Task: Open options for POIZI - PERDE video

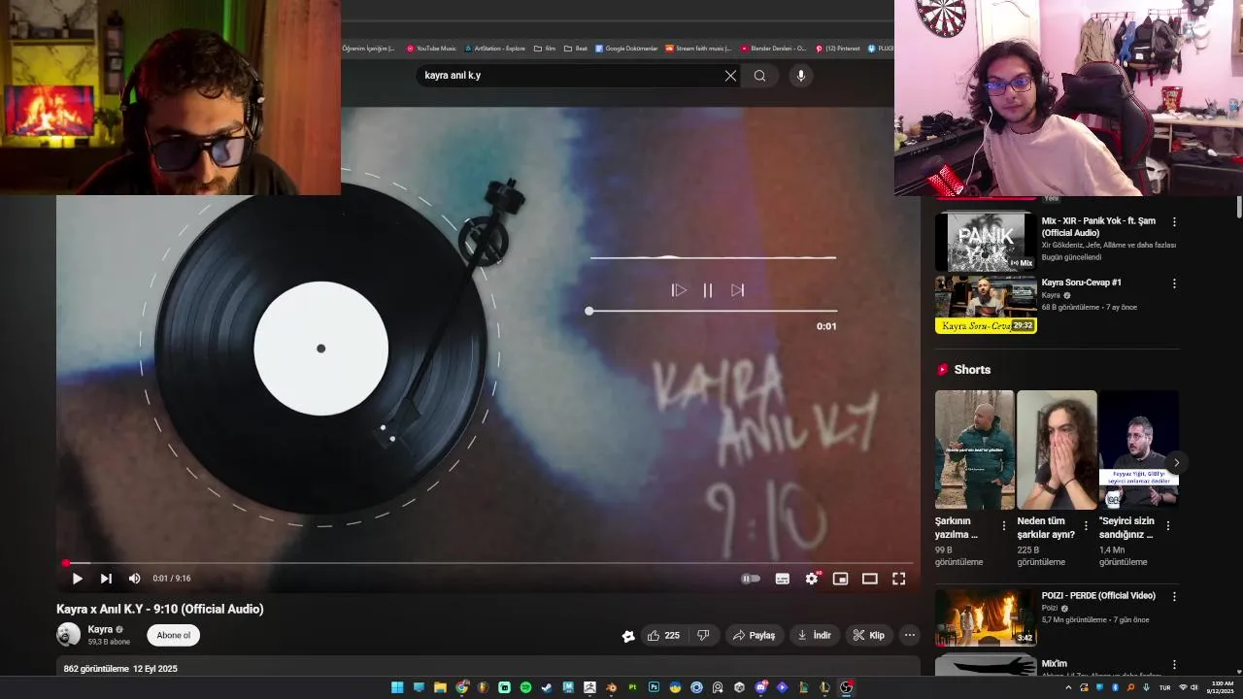Action: 1174,597
